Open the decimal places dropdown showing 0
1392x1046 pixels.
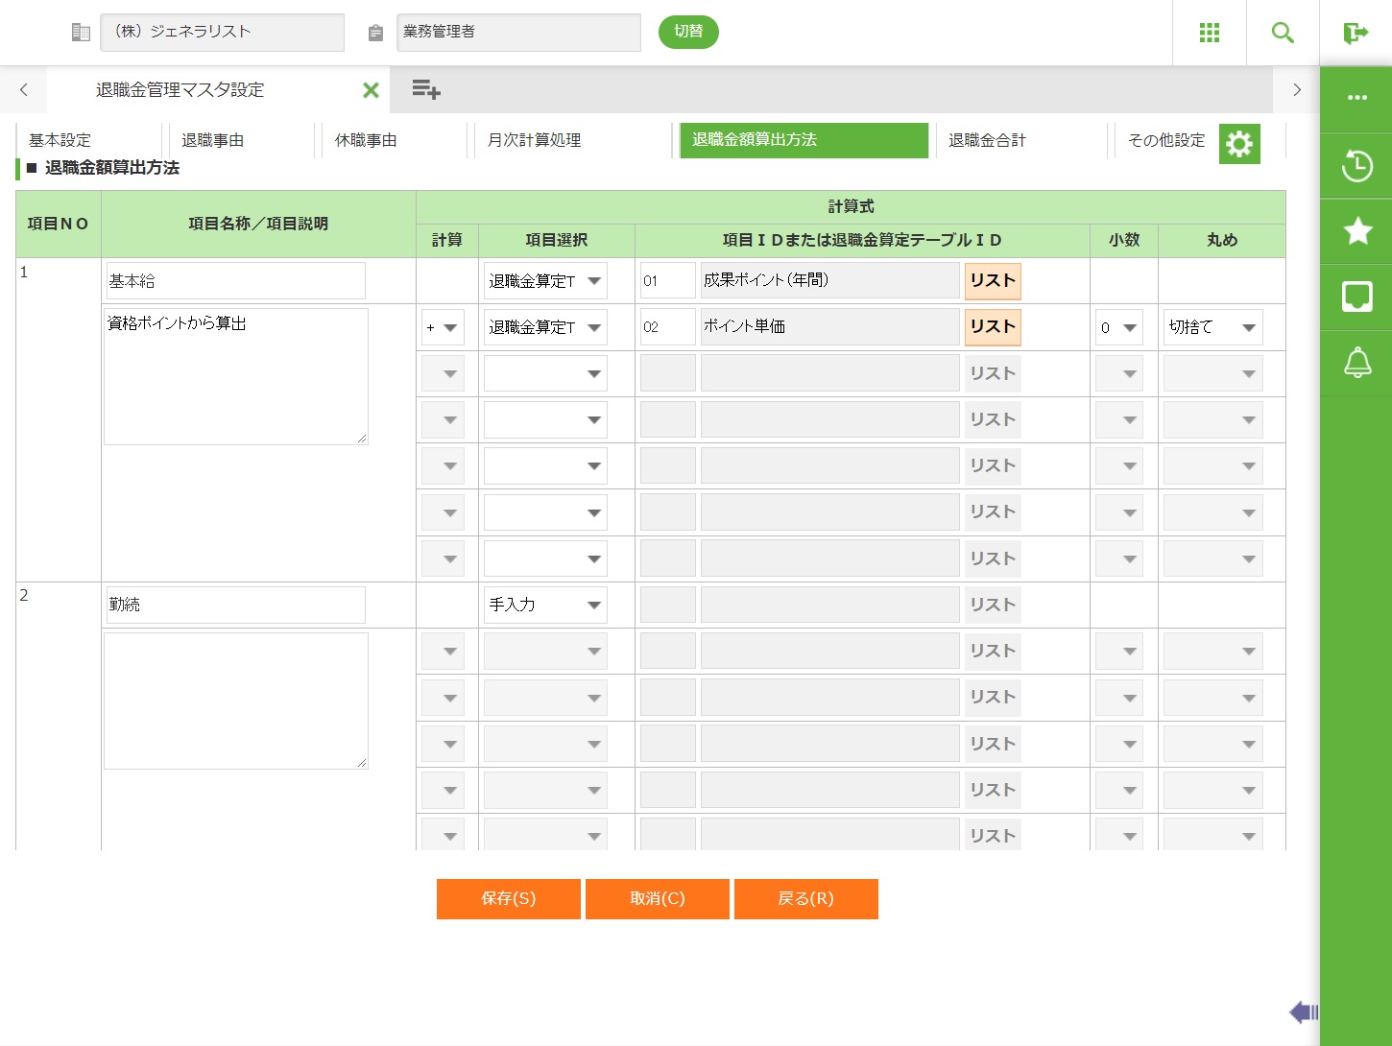click(1118, 328)
